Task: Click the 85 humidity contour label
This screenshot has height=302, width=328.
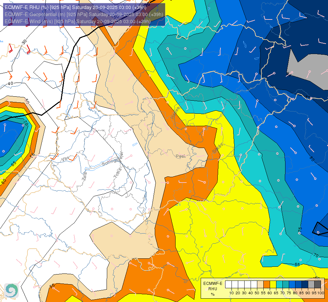Action: (308, 97)
